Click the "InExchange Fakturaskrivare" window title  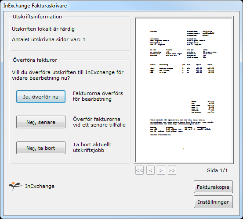[35, 6]
